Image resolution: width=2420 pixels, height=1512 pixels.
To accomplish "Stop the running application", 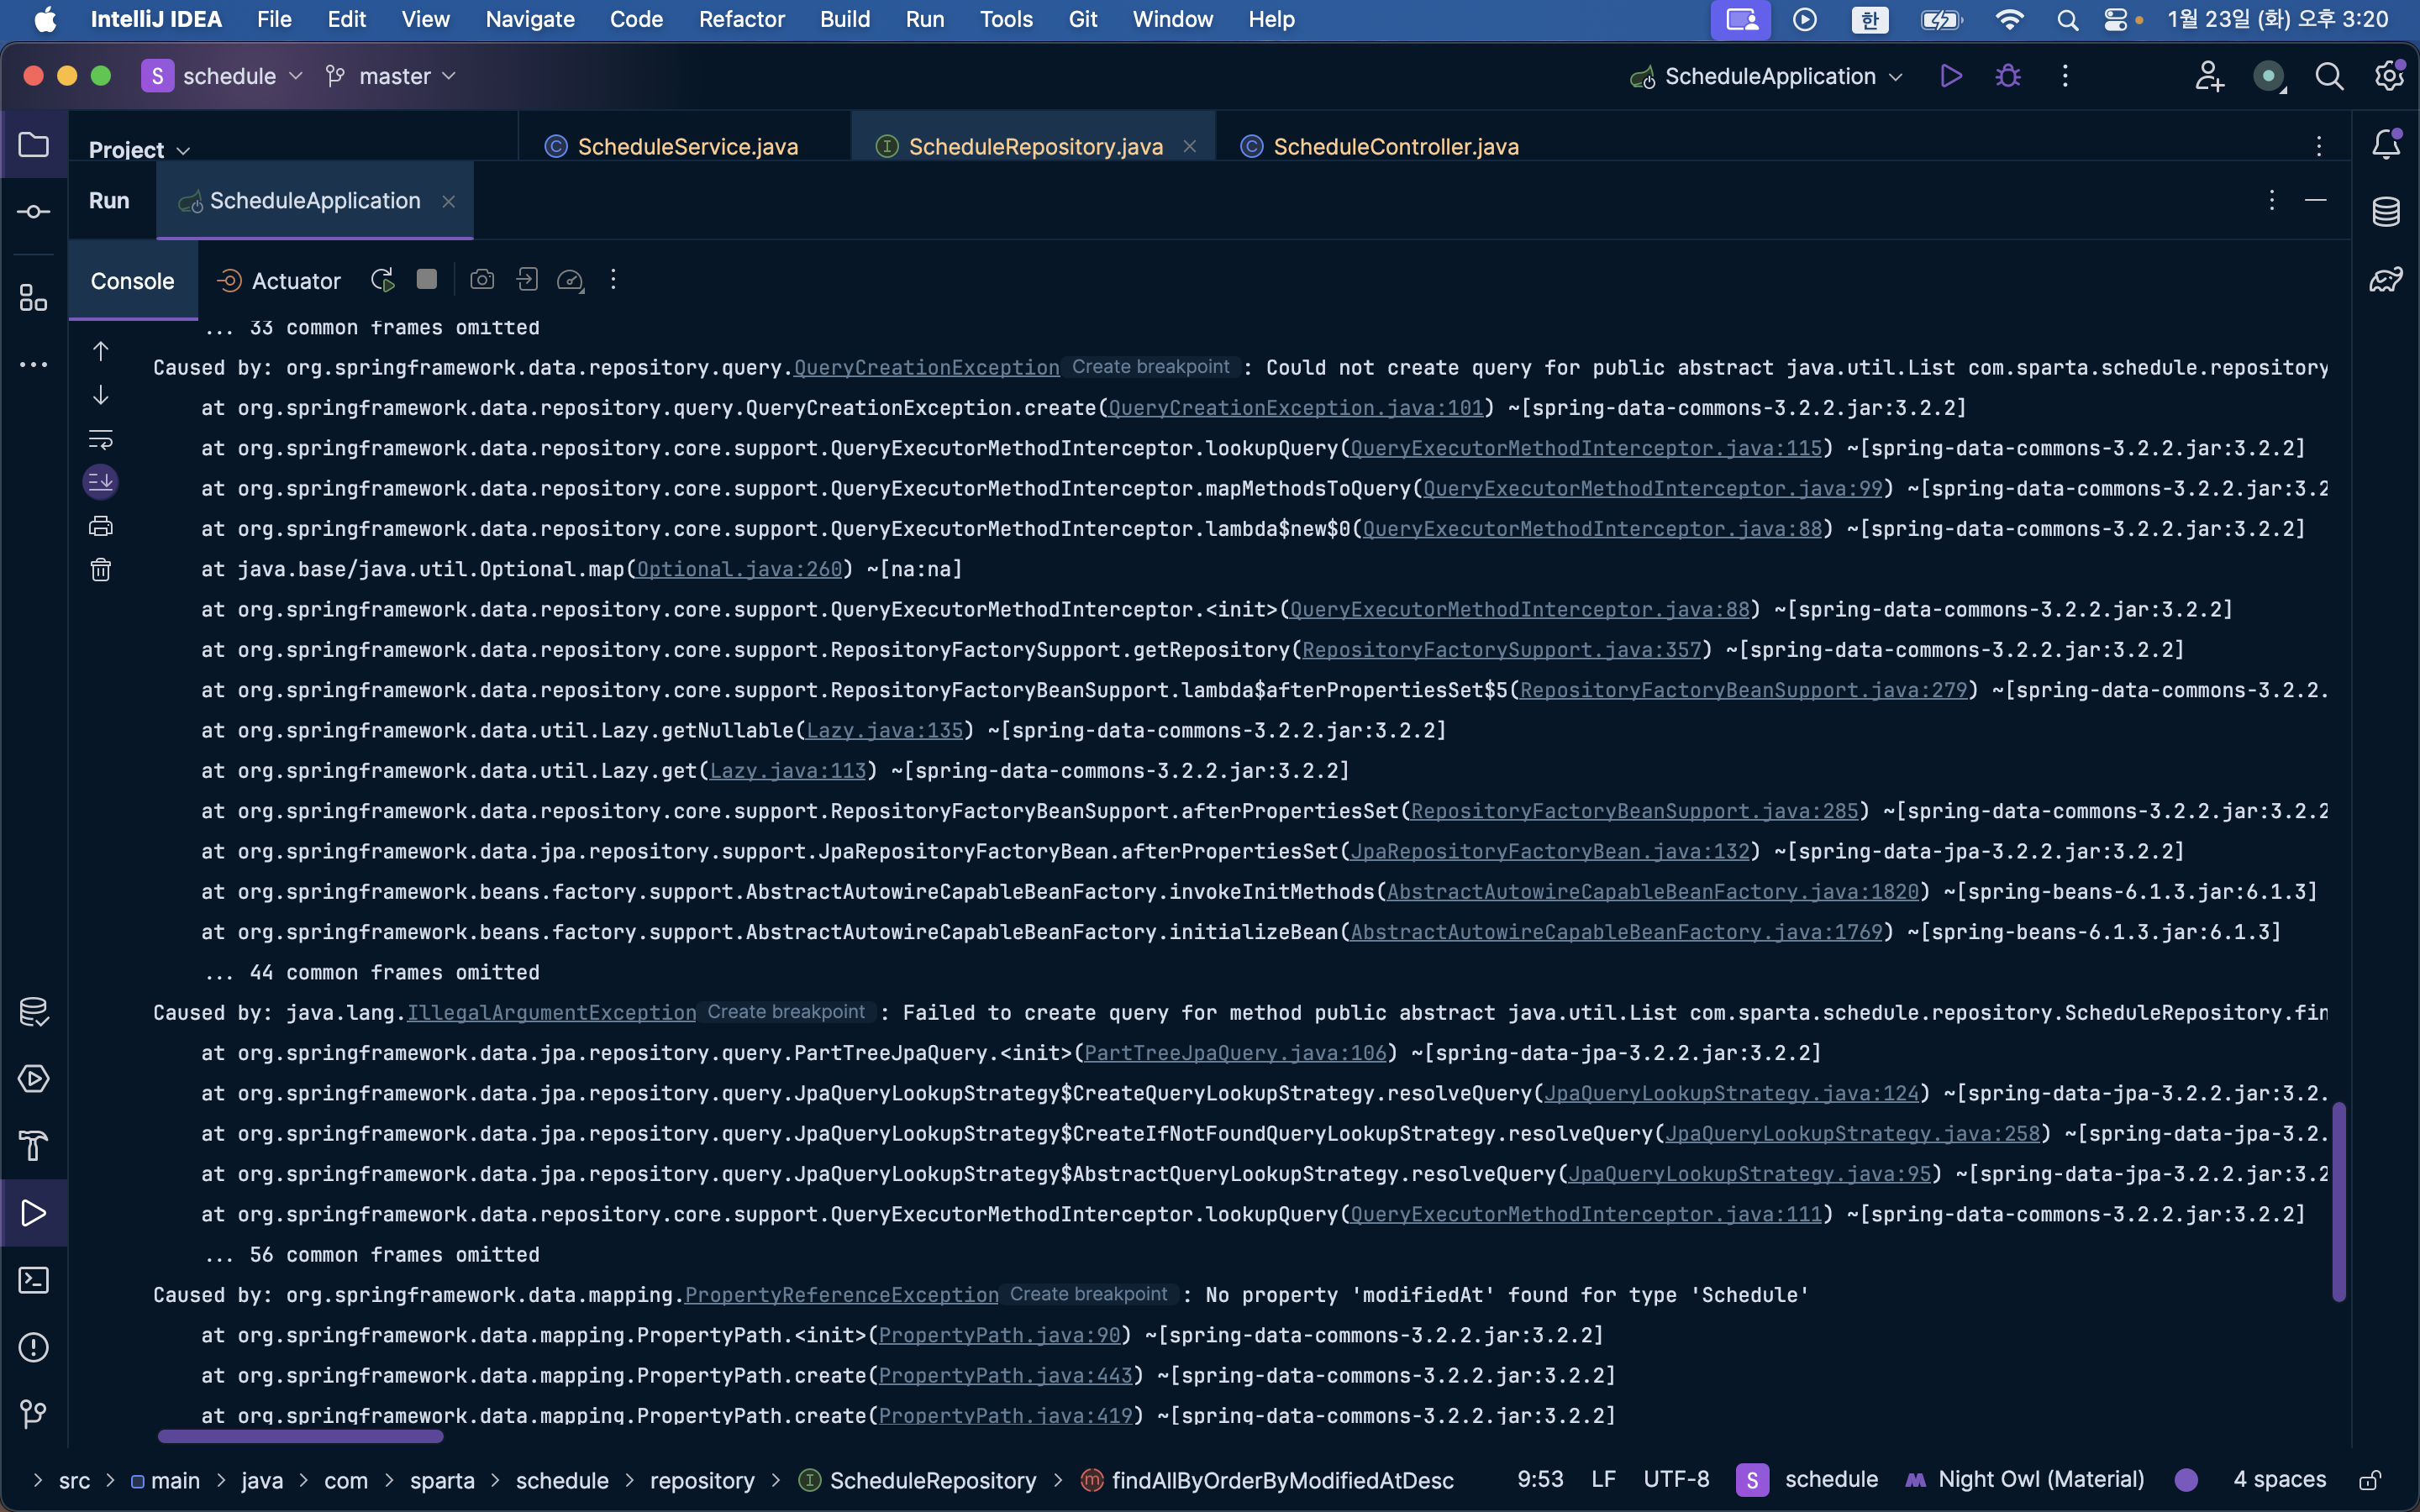I will pos(427,280).
